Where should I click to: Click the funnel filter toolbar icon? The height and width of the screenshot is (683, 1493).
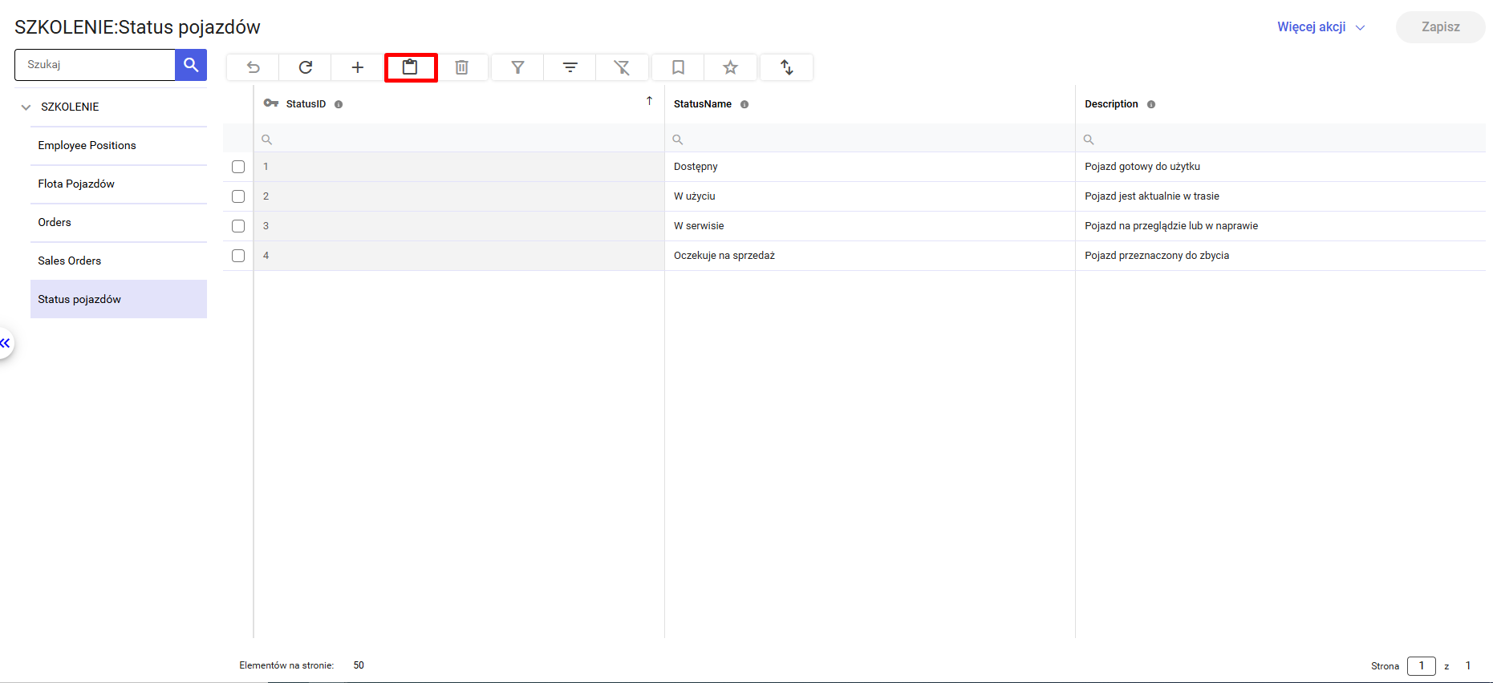(x=518, y=67)
